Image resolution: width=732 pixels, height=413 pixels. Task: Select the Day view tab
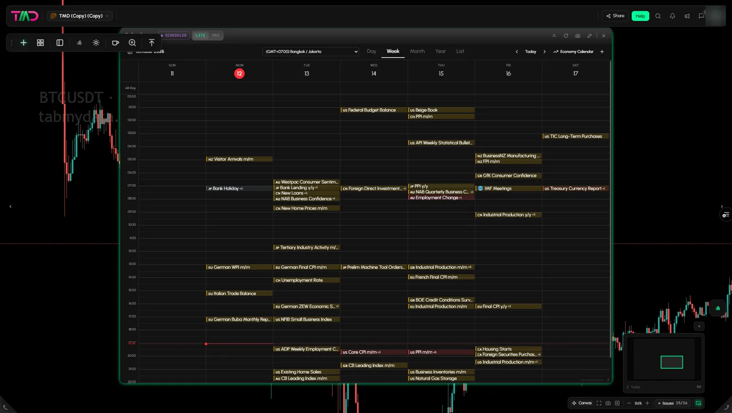point(371,51)
